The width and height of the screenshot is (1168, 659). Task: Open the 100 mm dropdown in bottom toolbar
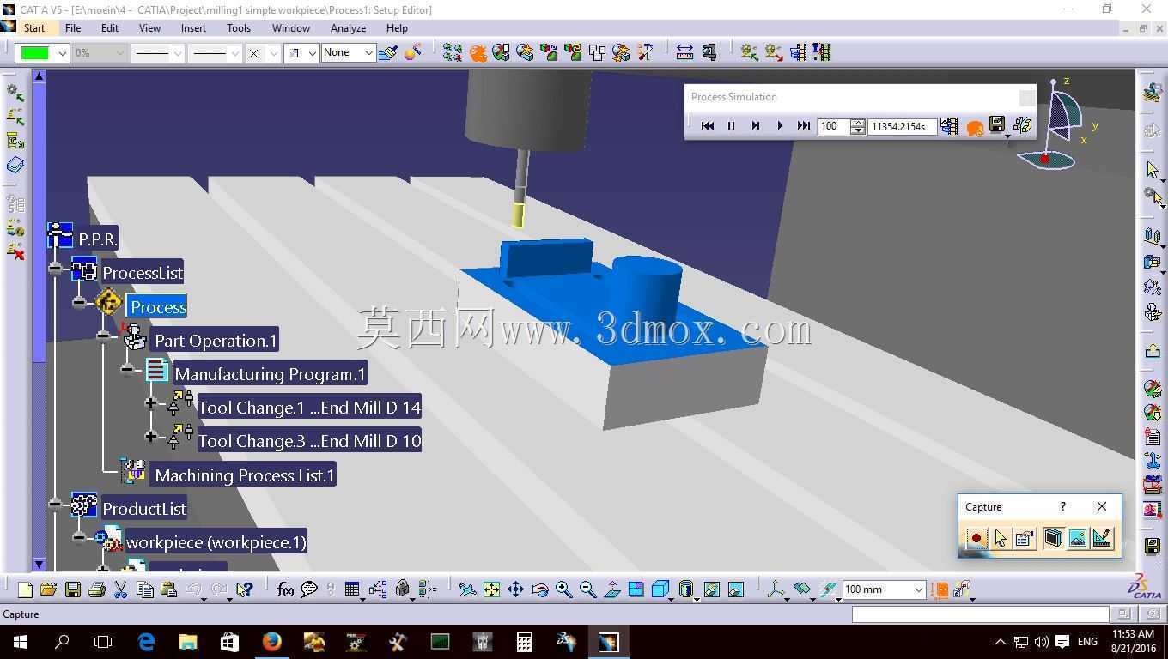[917, 589]
